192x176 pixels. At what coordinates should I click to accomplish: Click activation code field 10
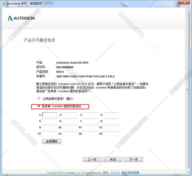pyautogui.click(x=70, y=127)
